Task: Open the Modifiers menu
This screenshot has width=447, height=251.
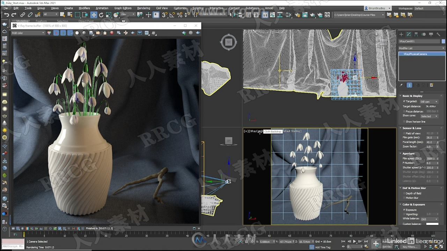Action: tap(84, 8)
